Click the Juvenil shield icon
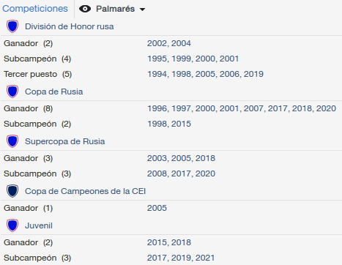The width and height of the screenshot is (342, 265). (12, 225)
